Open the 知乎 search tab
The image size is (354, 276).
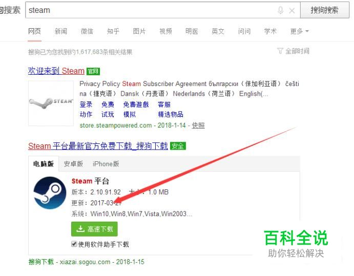pyautogui.click(x=113, y=31)
